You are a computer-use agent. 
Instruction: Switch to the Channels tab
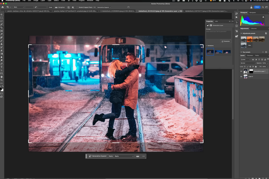coord(250,56)
